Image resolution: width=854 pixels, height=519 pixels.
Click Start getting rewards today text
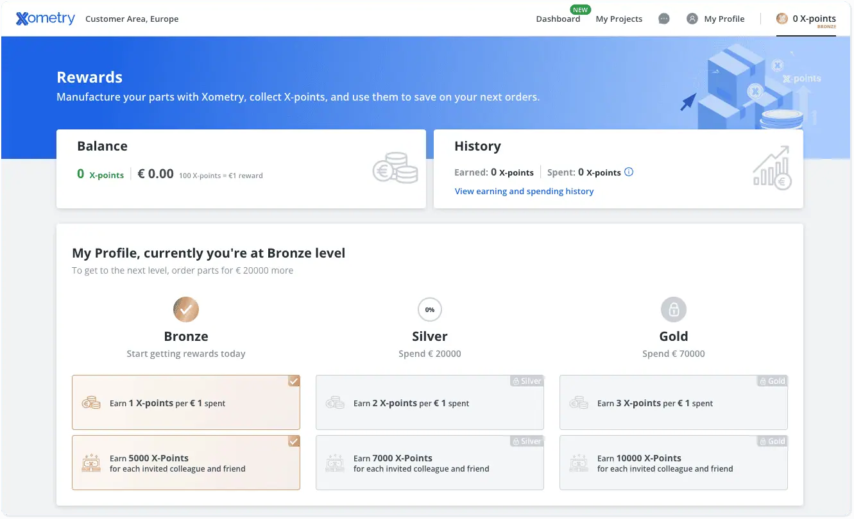point(186,354)
